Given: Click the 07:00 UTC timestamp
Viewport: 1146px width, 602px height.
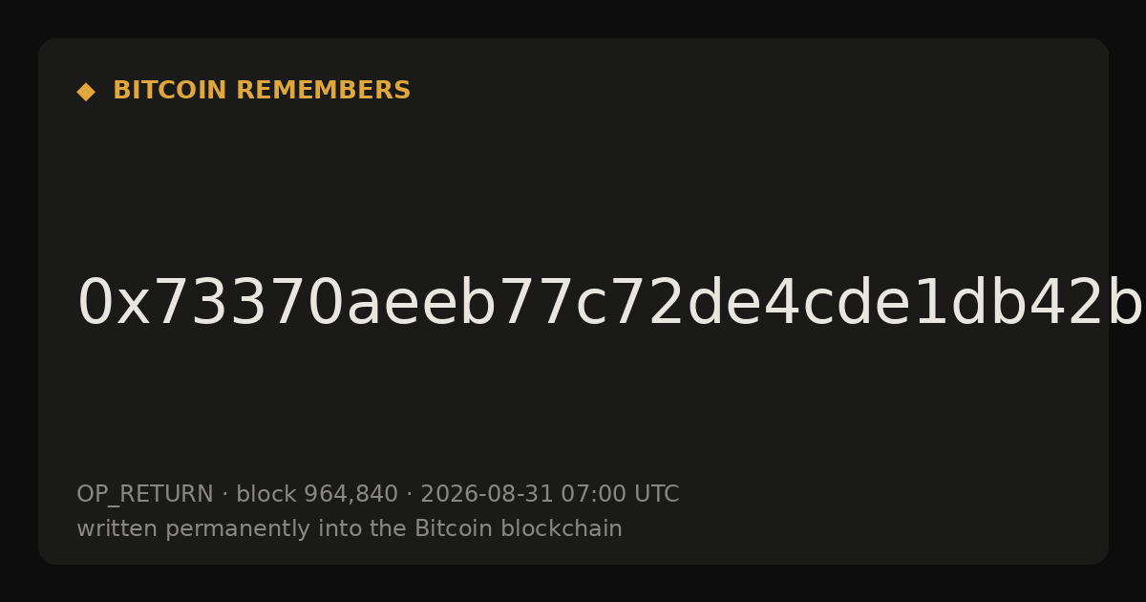Looking at the screenshot, I should point(620,494).
